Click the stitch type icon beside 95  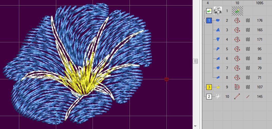coord(248,49)
